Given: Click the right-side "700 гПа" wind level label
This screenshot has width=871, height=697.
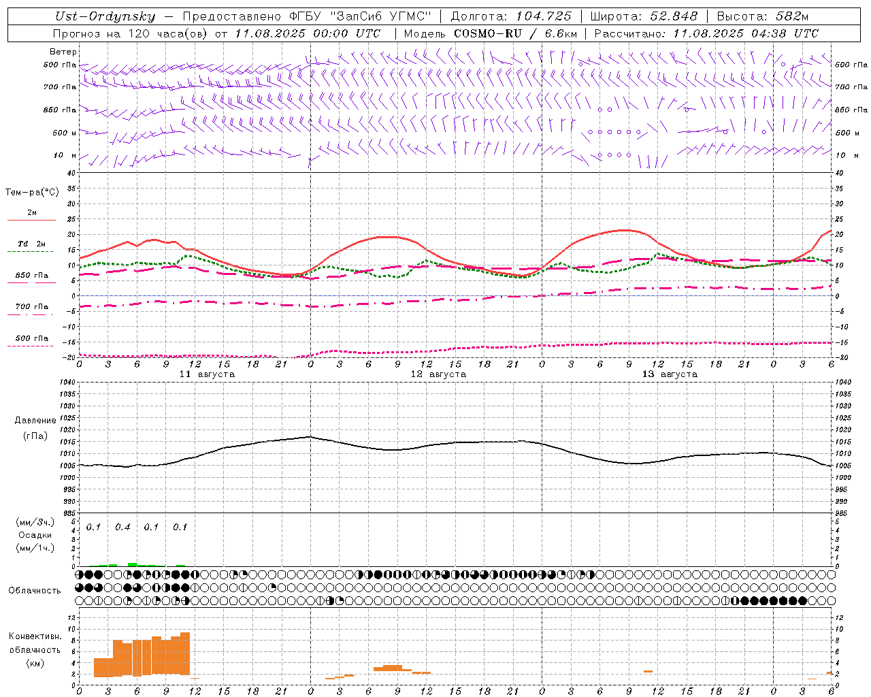Looking at the screenshot, I should pos(851,87).
